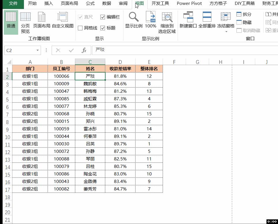The width and height of the screenshot is (278, 224).
Task: Select cell with name 韩梅梅
Action: (90, 91)
